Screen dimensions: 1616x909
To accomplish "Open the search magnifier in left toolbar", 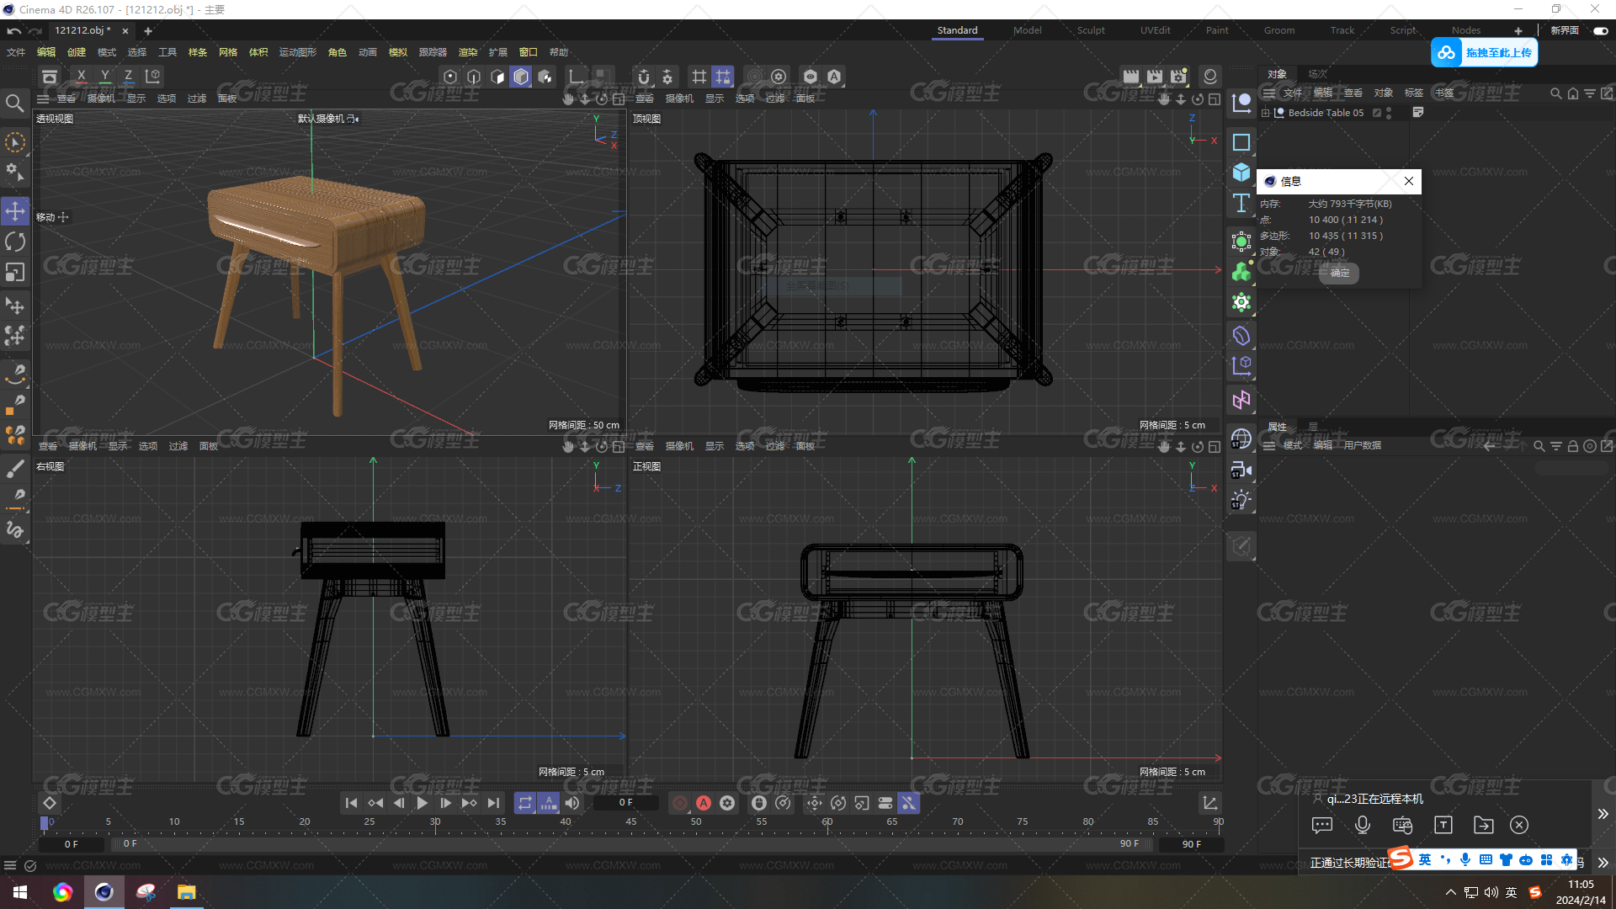I will (15, 103).
